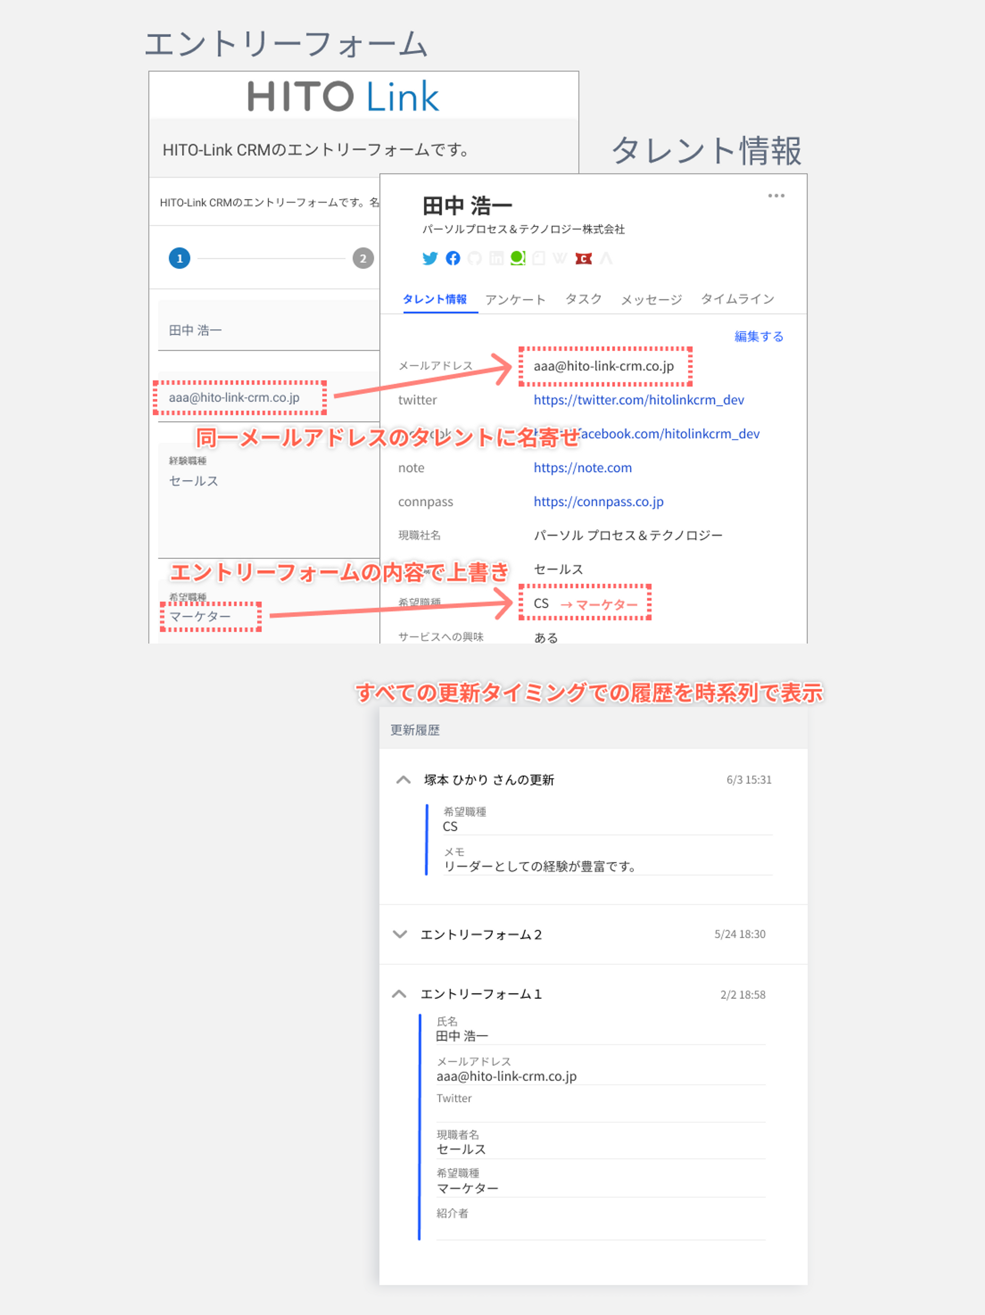This screenshot has height=1315, width=985.
Task: Click the エントリーフォーム１ title
Action: point(481,994)
